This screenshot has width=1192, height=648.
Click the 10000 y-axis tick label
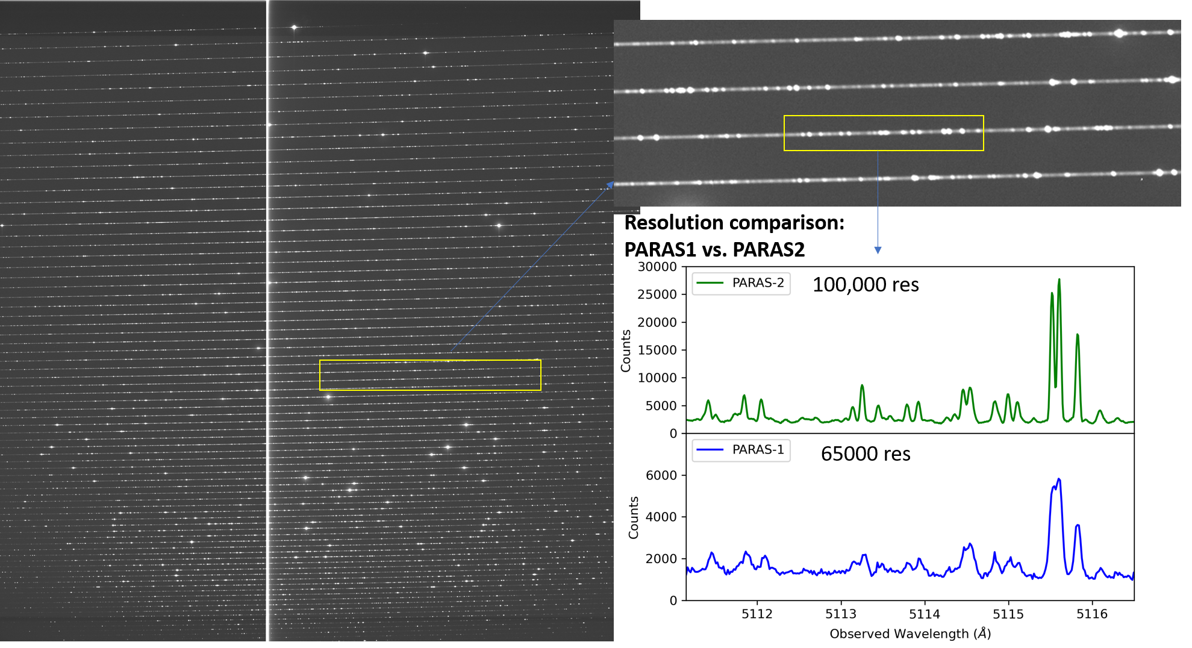(x=657, y=378)
